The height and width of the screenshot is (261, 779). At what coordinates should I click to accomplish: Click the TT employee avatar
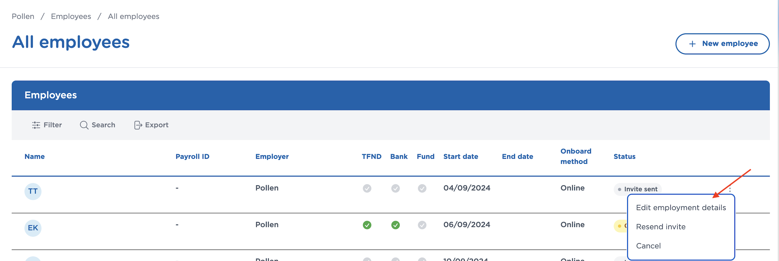click(33, 191)
